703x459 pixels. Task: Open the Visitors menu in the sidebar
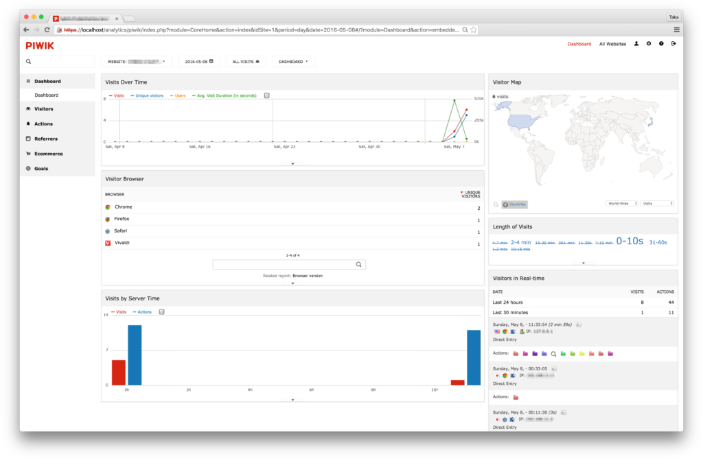(x=58, y=109)
